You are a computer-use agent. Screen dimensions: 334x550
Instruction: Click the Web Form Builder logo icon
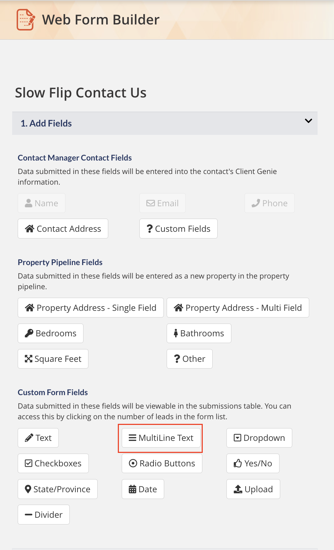point(26,20)
